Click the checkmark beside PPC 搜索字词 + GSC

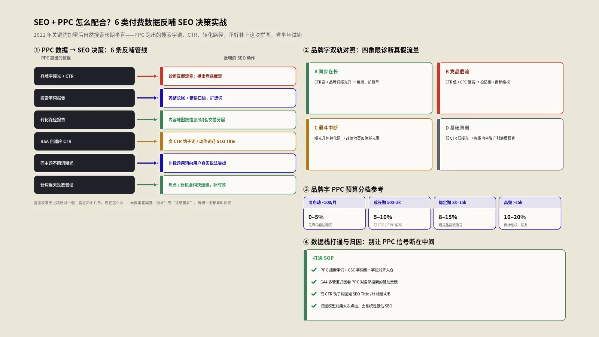pyautogui.click(x=314, y=270)
